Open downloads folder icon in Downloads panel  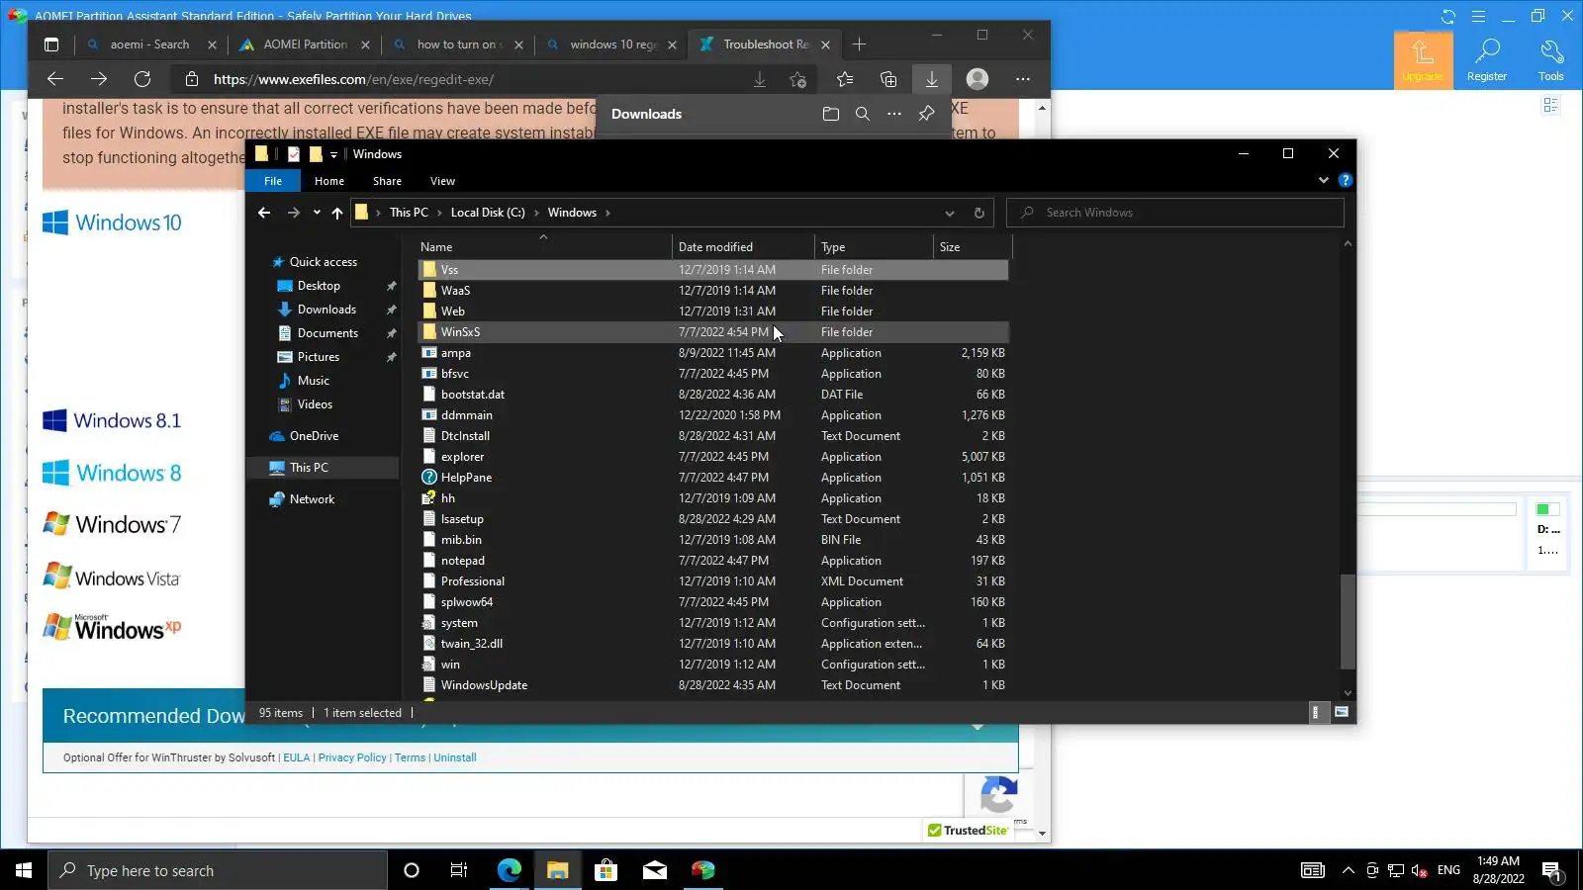pyautogui.click(x=831, y=114)
